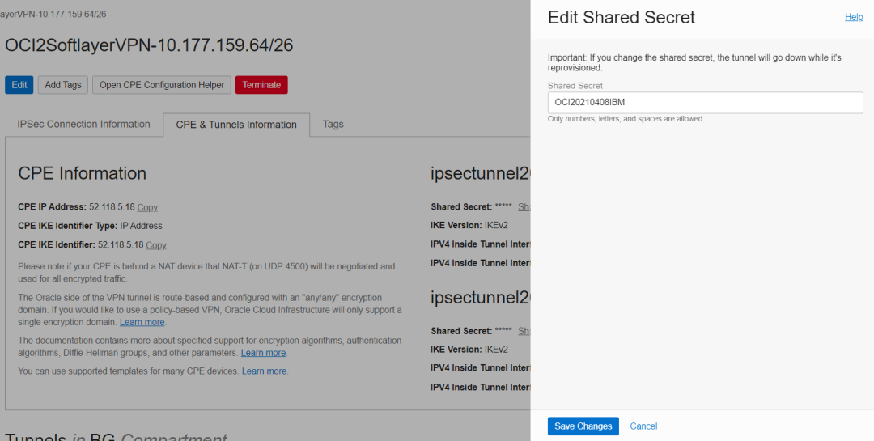The height and width of the screenshot is (441, 874).
Task: Click the 'Important: If you change' warning text
Action: (694, 62)
